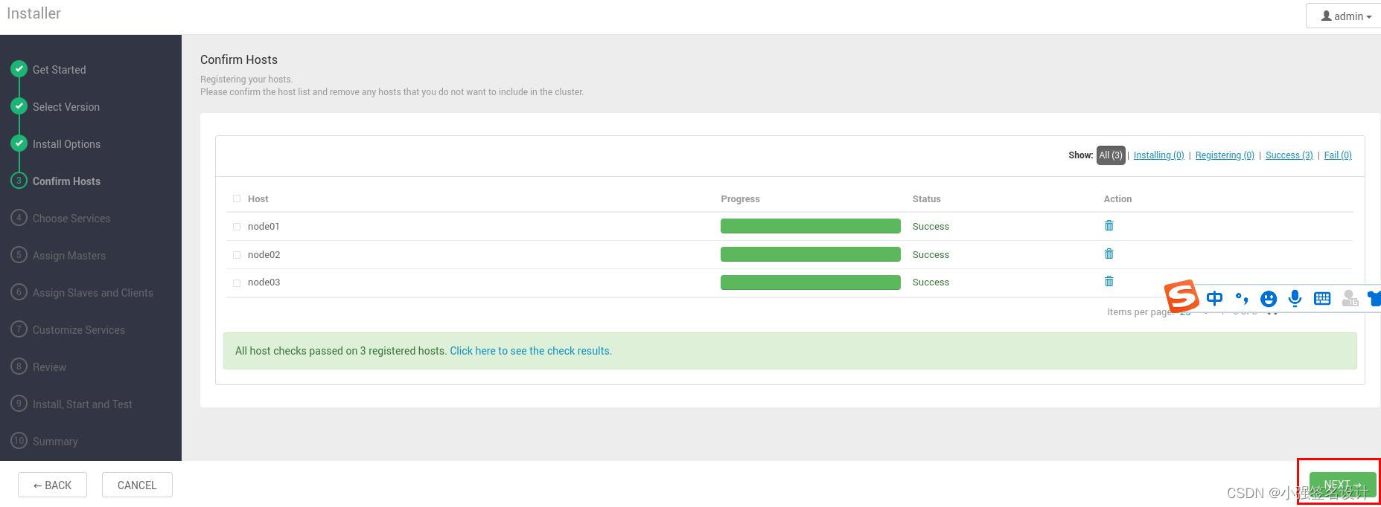Select node03 with its checkbox
This screenshot has width=1381, height=507.
click(237, 282)
